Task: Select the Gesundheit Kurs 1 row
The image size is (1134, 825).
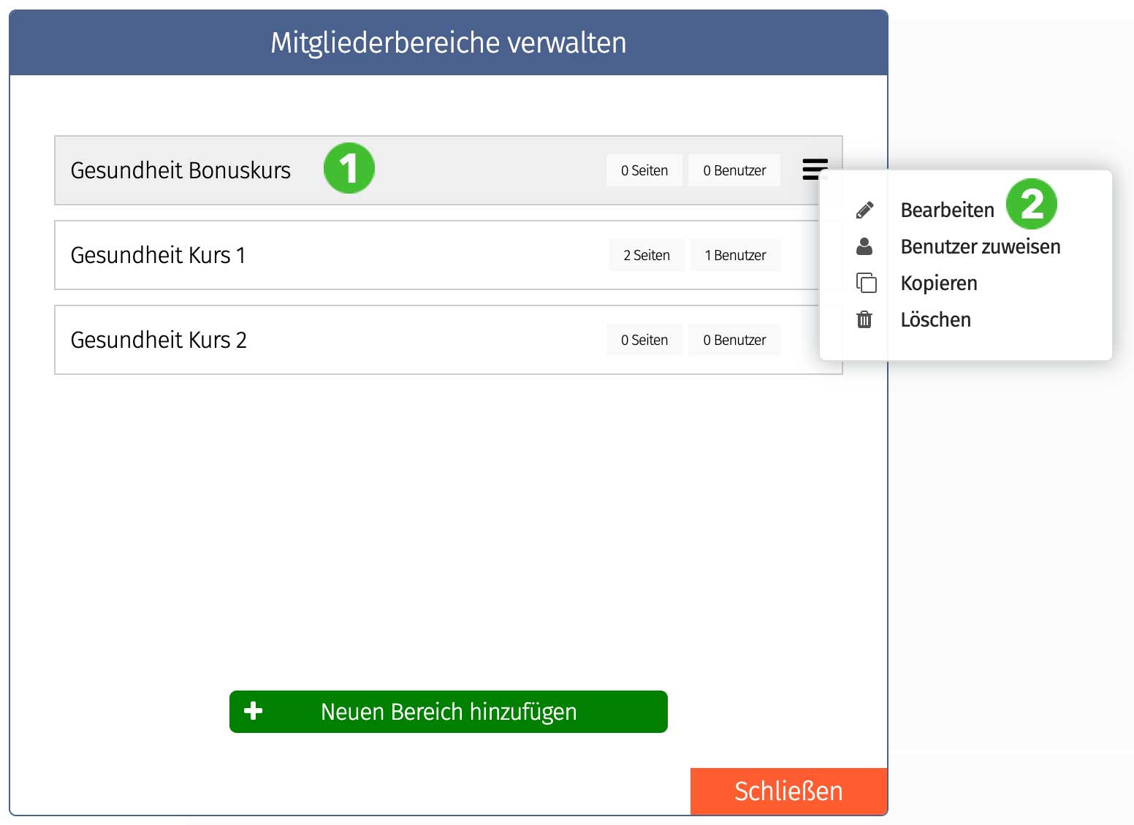Action: tap(292, 255)
